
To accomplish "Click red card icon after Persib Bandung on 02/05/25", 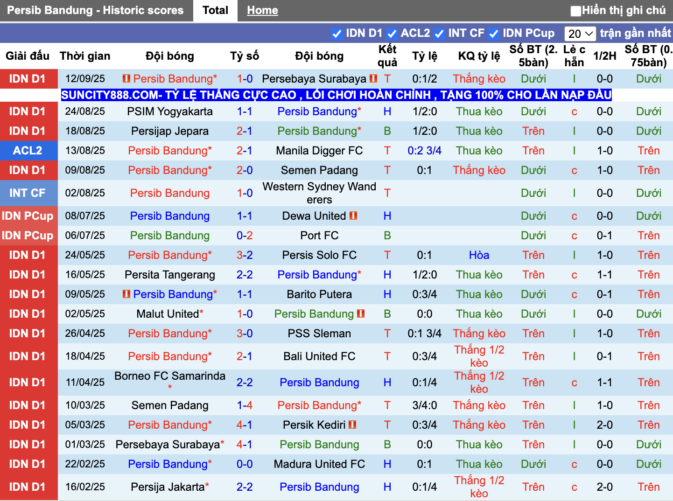I will pos(361,314).
